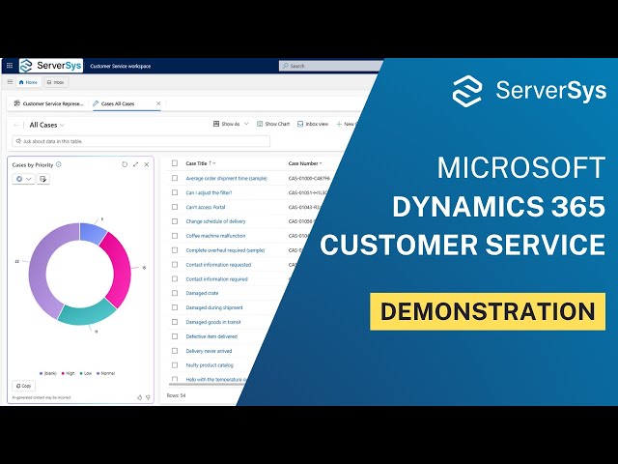Check the Can't access Portal row

(175, 207)
